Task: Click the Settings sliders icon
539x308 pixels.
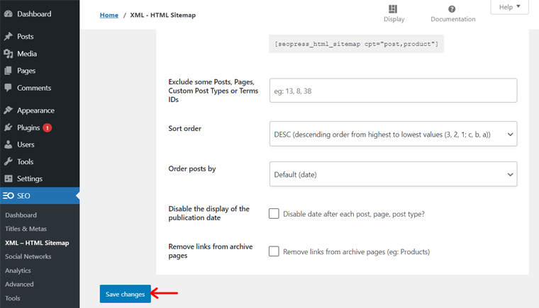Action: (x=9, y=178)
